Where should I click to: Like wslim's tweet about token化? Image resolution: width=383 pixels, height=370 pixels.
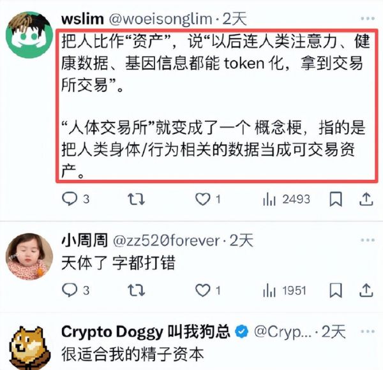click(208, 199)
